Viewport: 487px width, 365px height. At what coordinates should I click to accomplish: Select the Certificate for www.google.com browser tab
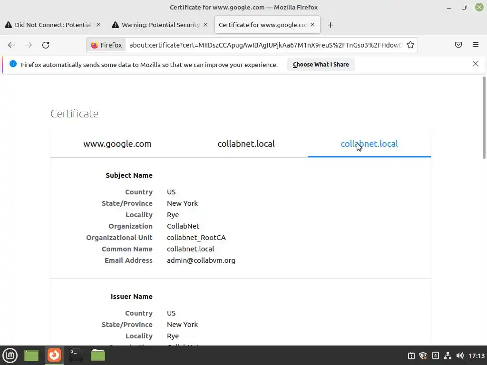(x=267, y=25)
